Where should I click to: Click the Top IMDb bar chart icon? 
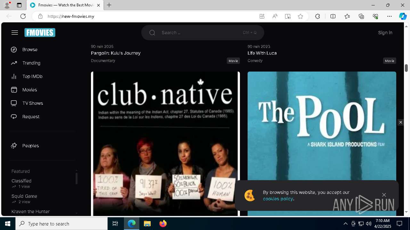click(14, 76)
